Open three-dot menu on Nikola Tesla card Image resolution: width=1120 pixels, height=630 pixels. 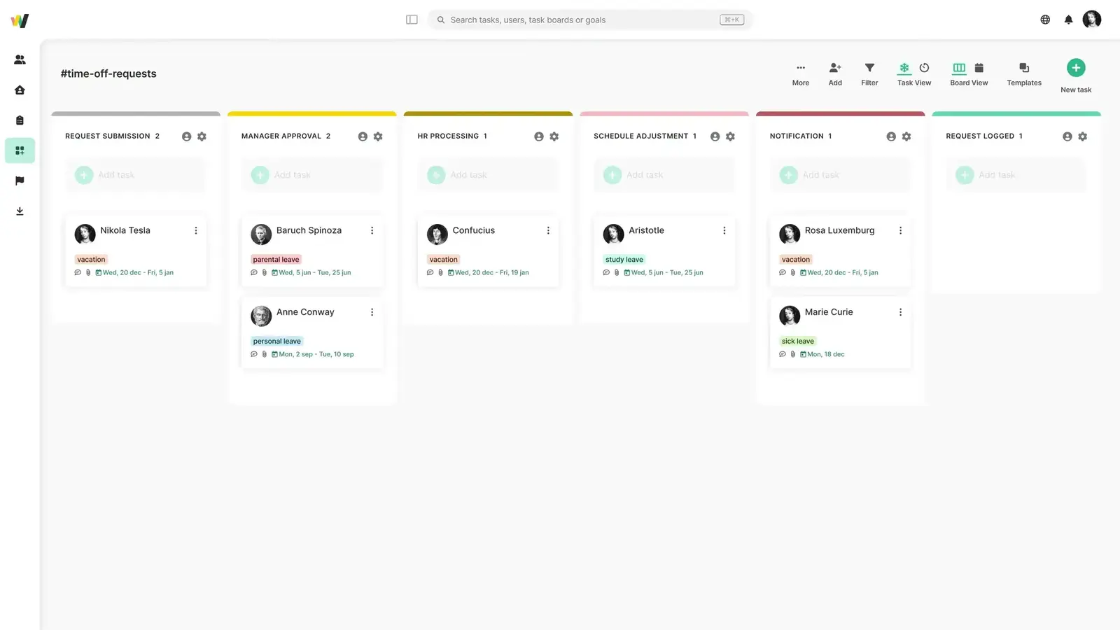(196, 230)
